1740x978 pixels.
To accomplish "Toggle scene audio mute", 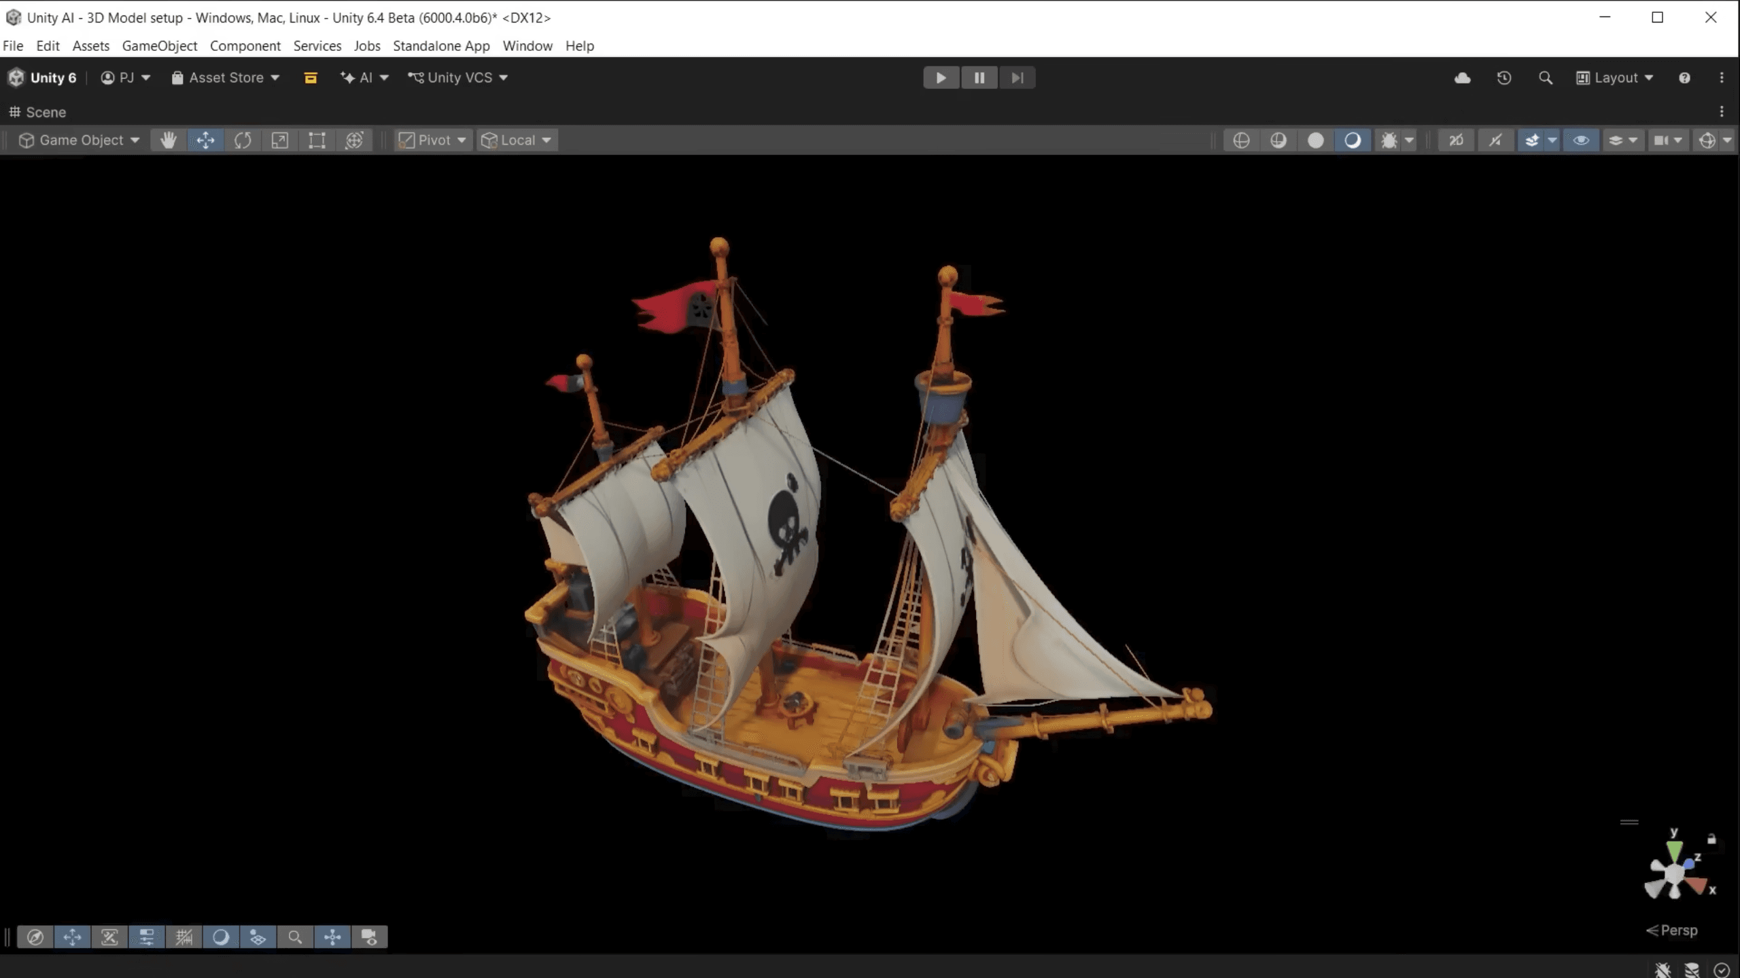I will [x=1495, y=140].
